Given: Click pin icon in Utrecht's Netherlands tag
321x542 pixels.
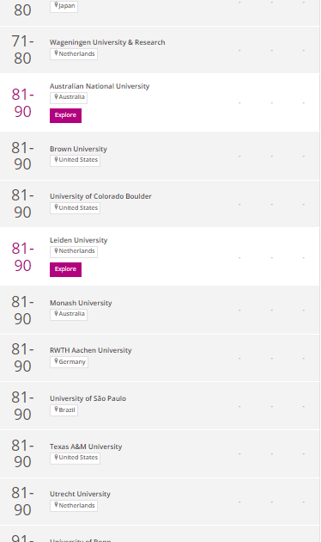Looking at the screenshot, I should 56,505.
